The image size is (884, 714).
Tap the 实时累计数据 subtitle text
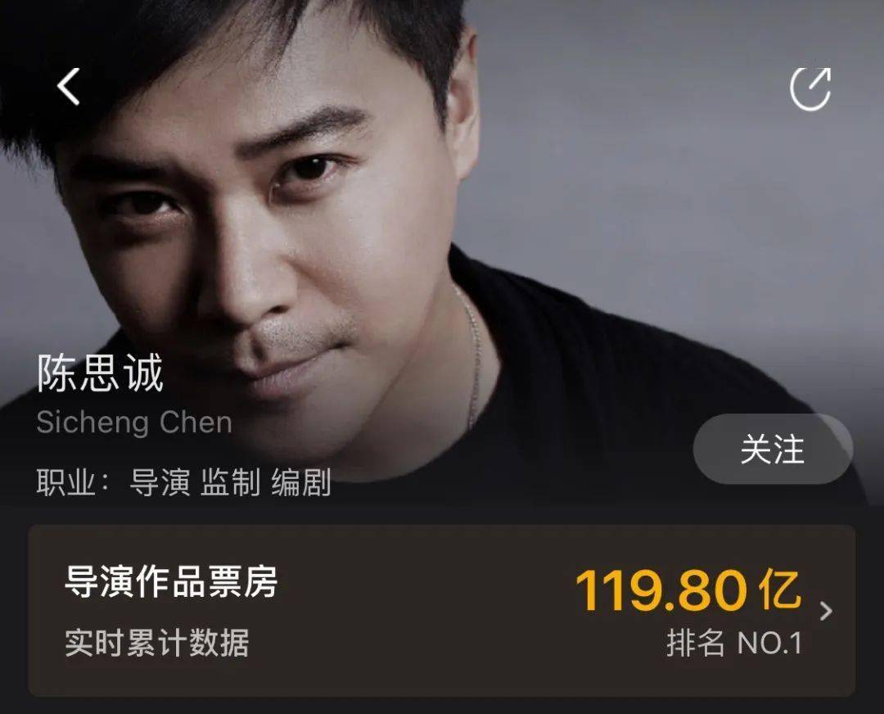(156, 643)
